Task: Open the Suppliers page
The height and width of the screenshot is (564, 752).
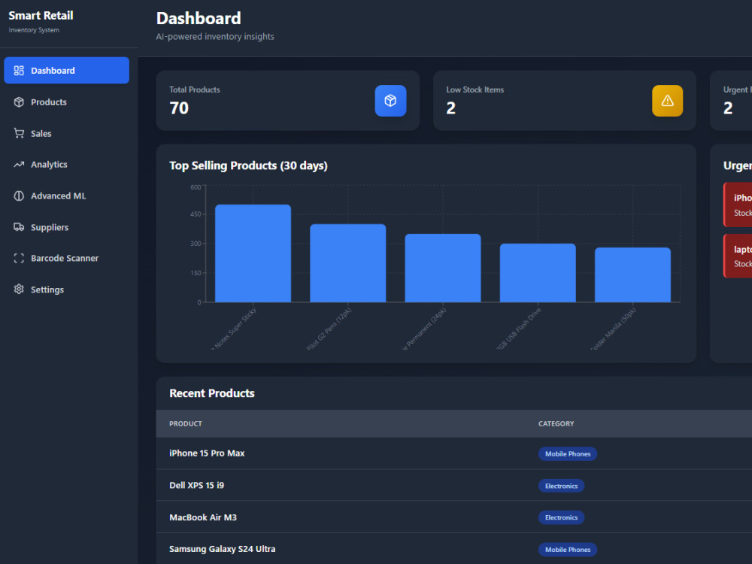Action: pyautogui.click(x=67, y=227)
